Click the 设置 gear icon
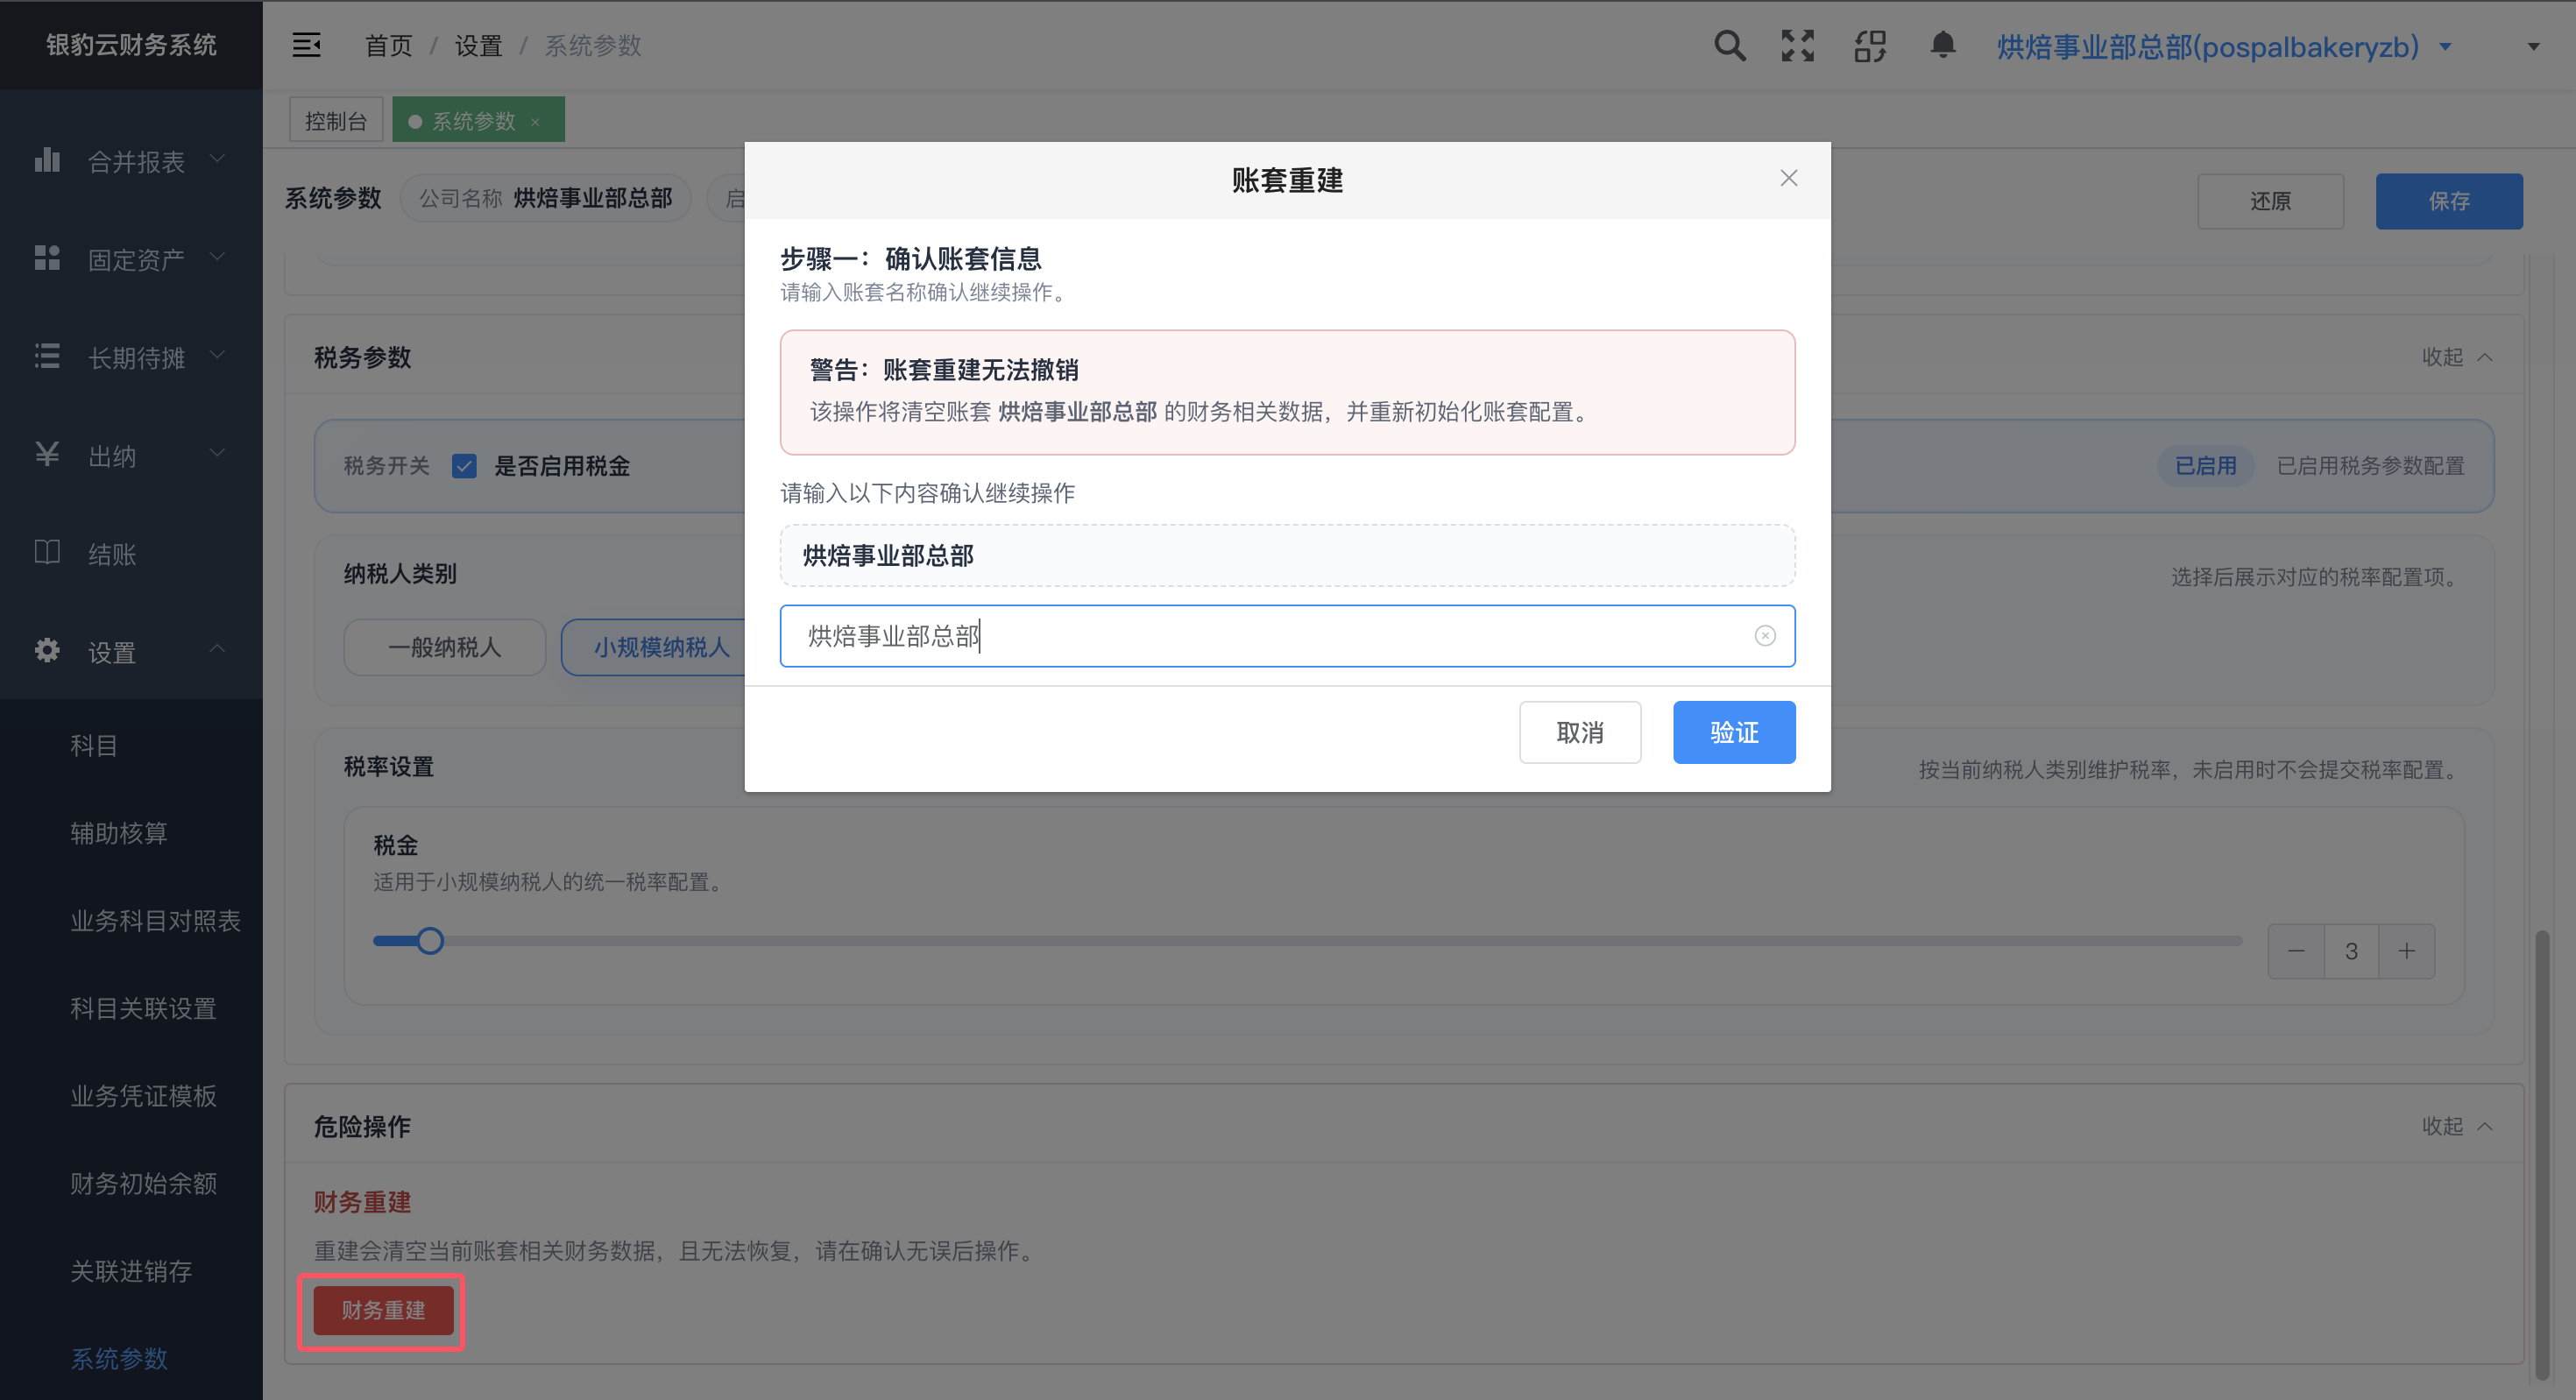Viewport: 2576px width, 1400px height. (47, 650)
